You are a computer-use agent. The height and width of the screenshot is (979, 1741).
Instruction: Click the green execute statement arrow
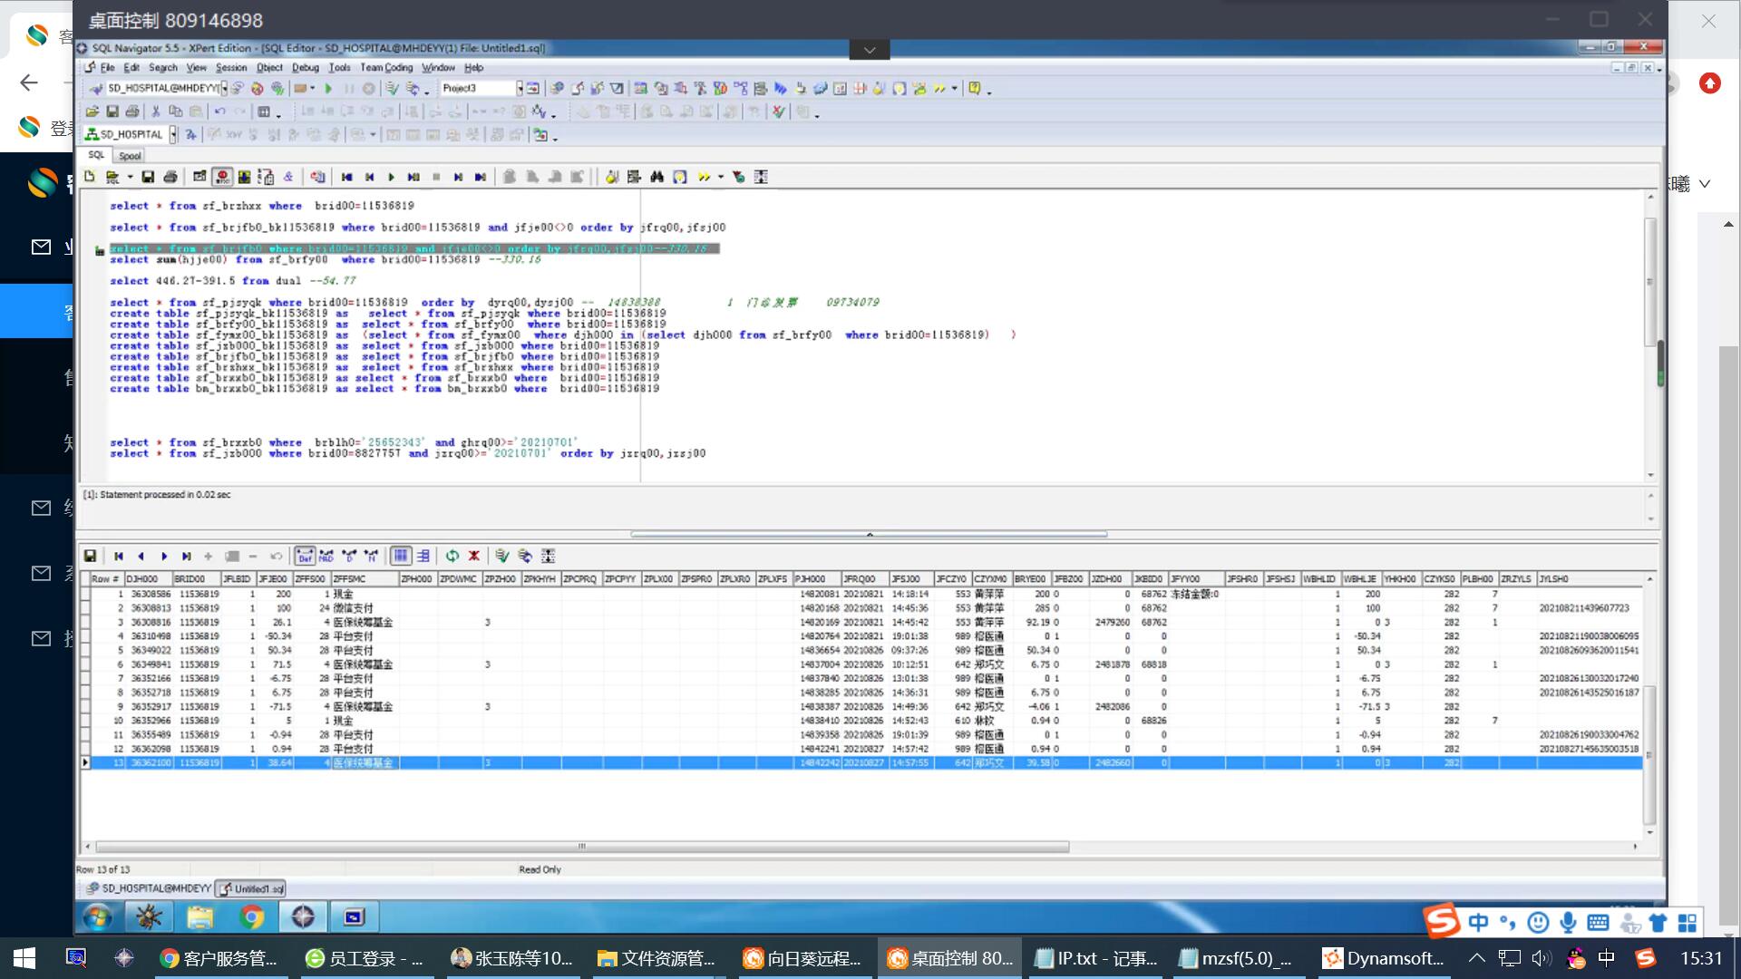click(x=328, y=88)
